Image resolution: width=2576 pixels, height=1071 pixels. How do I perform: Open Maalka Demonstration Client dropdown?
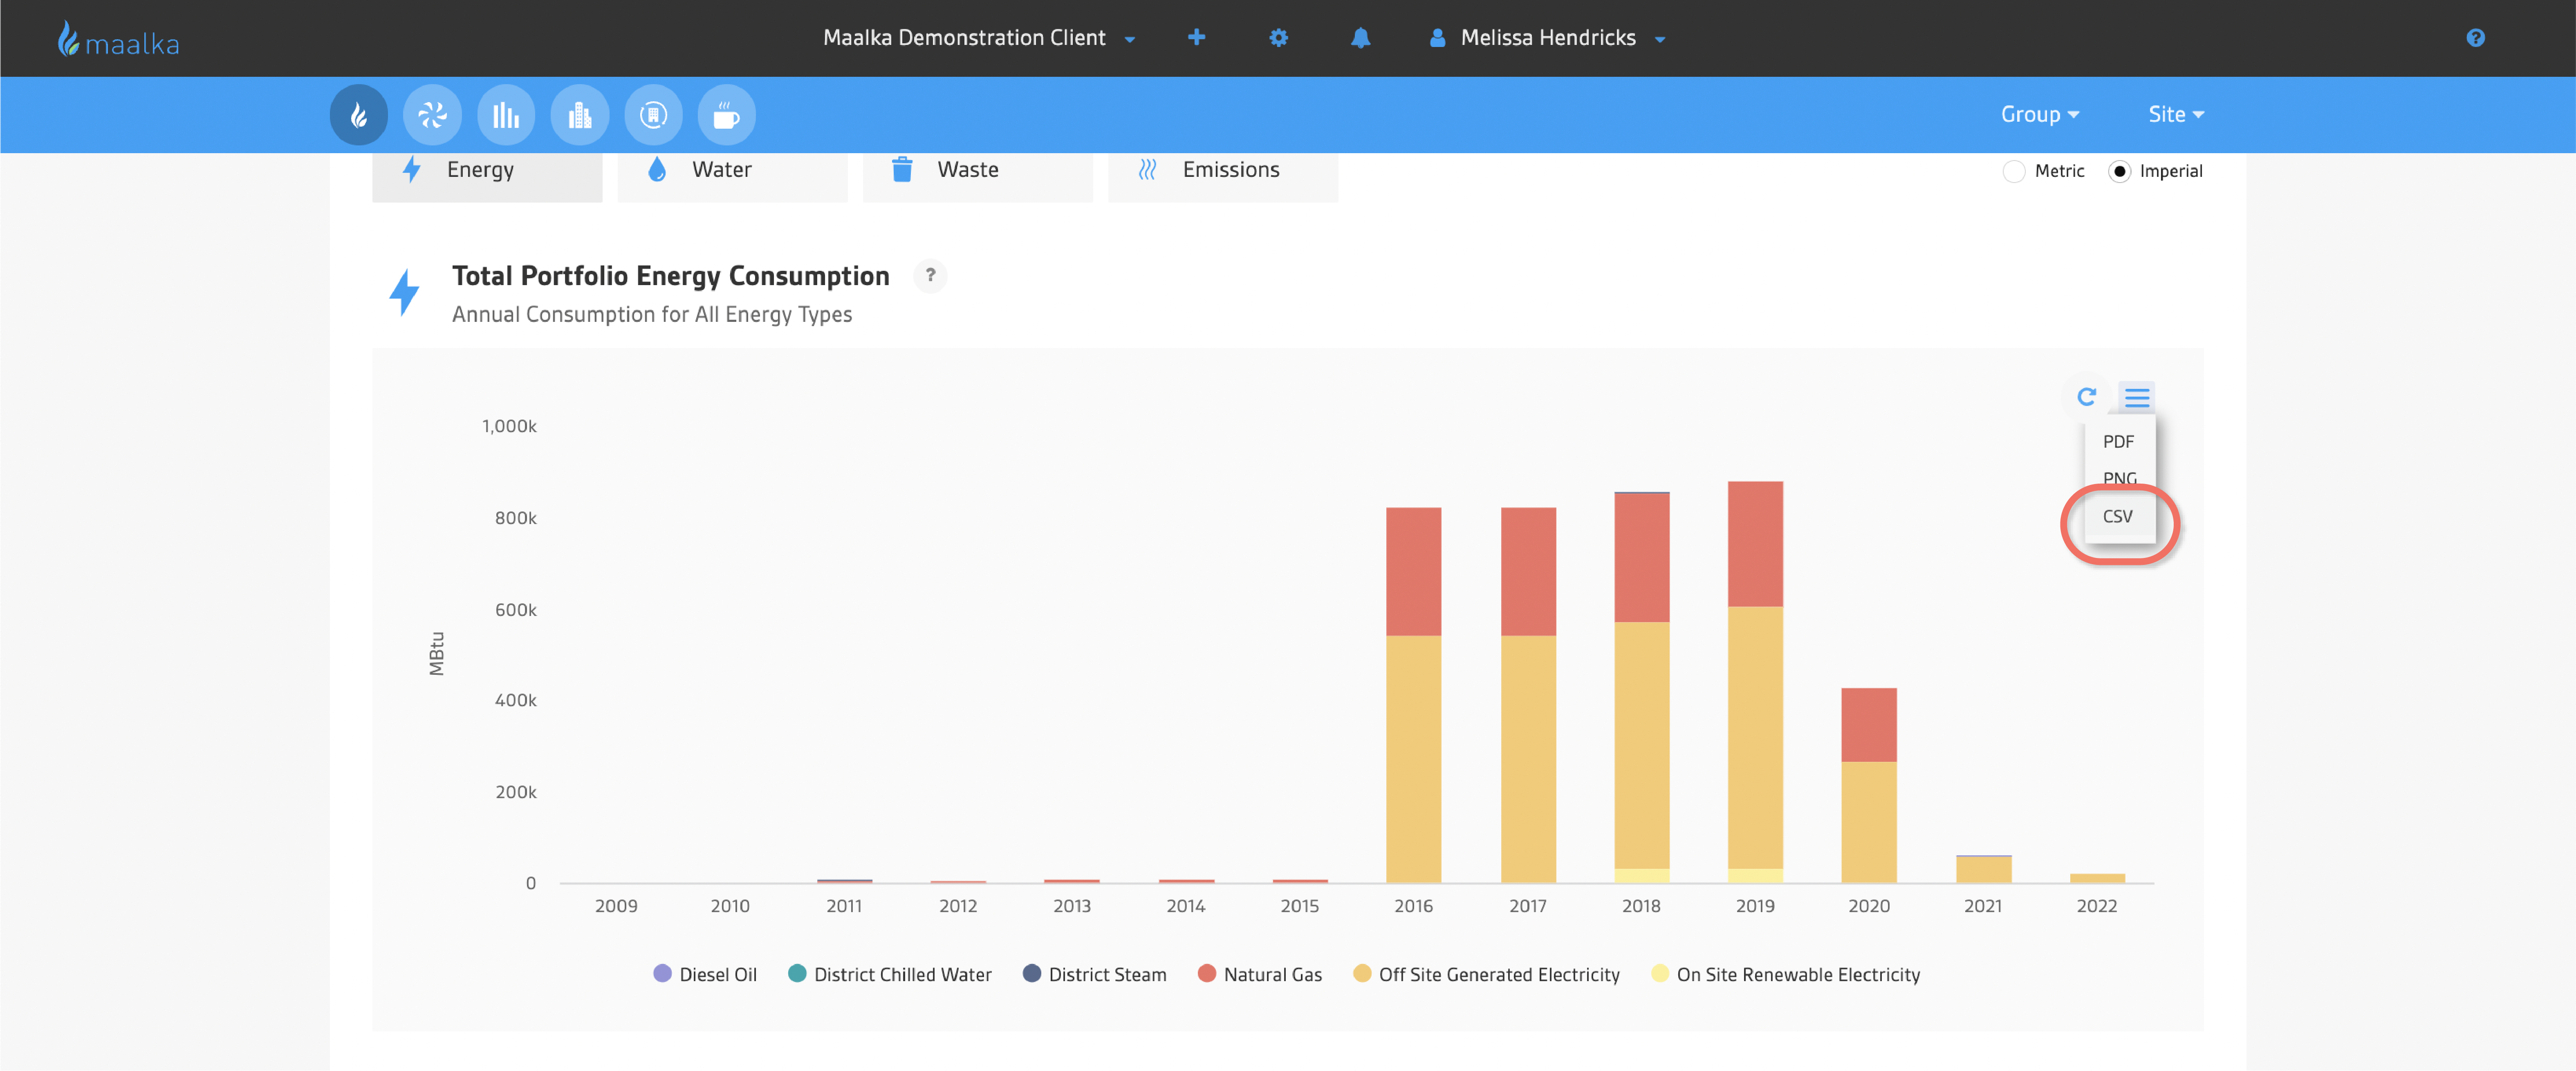[x=979, y=38]
